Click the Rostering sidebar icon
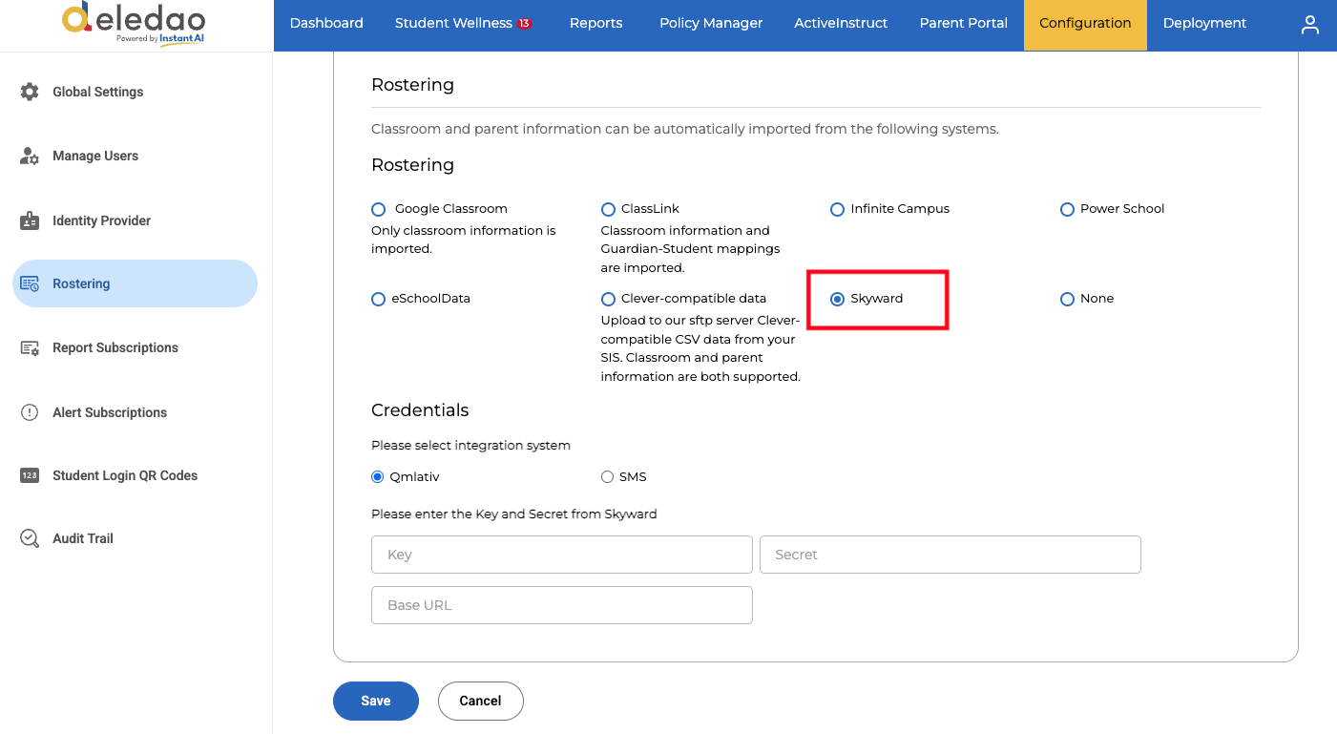The image size is (1337, 734). pos(30,283)
